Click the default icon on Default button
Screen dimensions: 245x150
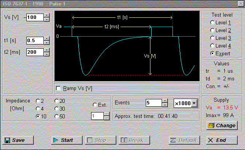(173, 140)
